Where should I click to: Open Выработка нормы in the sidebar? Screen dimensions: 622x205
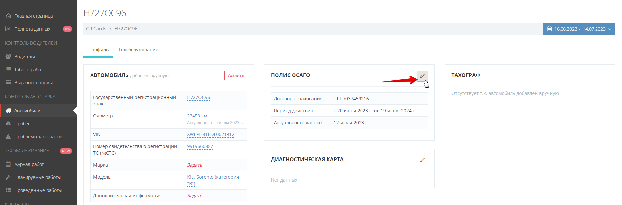[x=33, y=83]
